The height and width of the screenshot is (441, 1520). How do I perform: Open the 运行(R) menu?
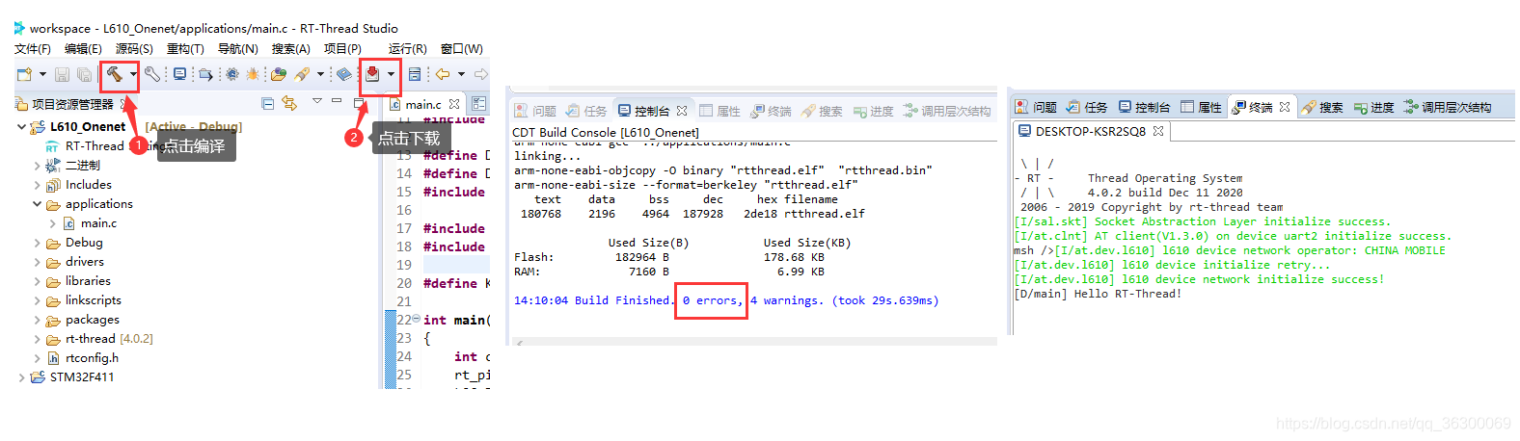tap(408, 48)
